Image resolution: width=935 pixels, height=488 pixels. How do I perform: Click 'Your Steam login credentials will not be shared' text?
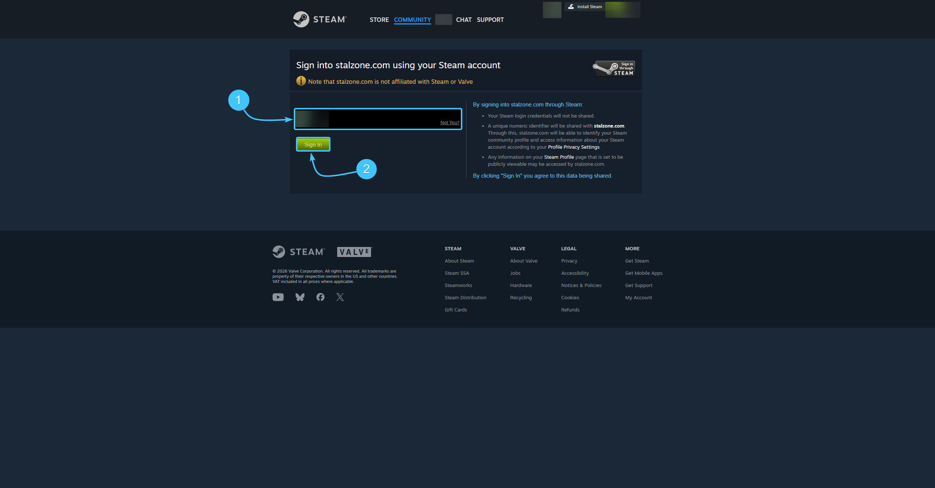541,116
